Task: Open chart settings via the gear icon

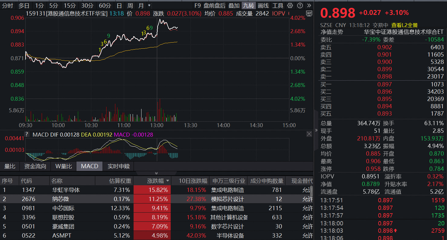Action: [x=290, y=5]
